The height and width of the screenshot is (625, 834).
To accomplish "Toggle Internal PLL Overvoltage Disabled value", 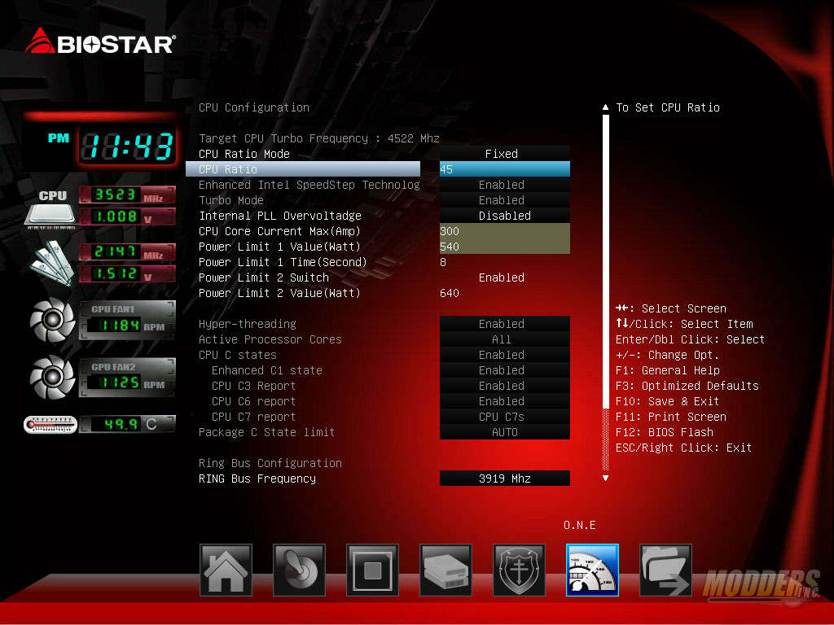I will [x=505, y=215].
